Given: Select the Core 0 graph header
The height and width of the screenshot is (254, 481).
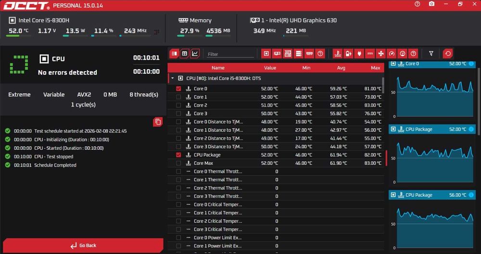Looking at the screenshot, I should pos(432,64).
